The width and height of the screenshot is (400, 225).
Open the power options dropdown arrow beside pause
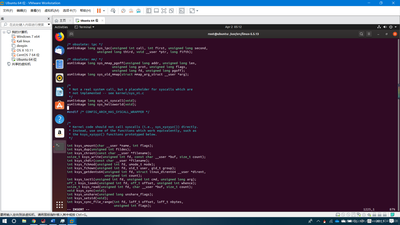pos(104,11)
